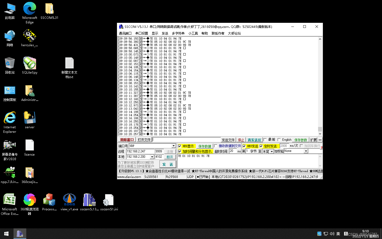This screenshot has width=382, height=239.
Task: Select the 新建文本文档.txt file icon
Action: (69, 68)
